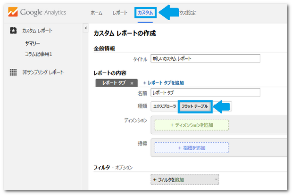Open 非サンプリング レポート in sidebar
This screenshot has height=195, width=292.
pyautogui.click(x=43, y=72)
